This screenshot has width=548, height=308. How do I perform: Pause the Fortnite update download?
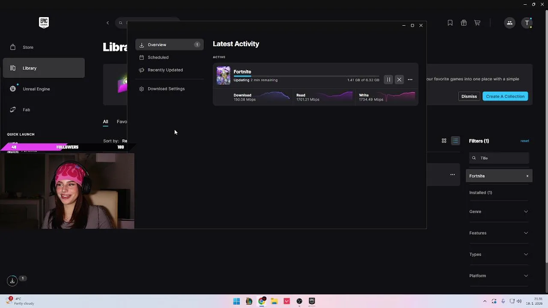coord(388,80)
